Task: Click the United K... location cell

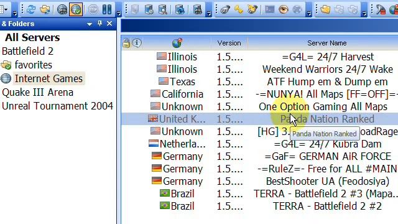Action: [177, 119]
